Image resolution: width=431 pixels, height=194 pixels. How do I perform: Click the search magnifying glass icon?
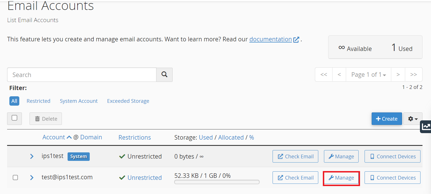pyautogui.click(x=164, y=74)
